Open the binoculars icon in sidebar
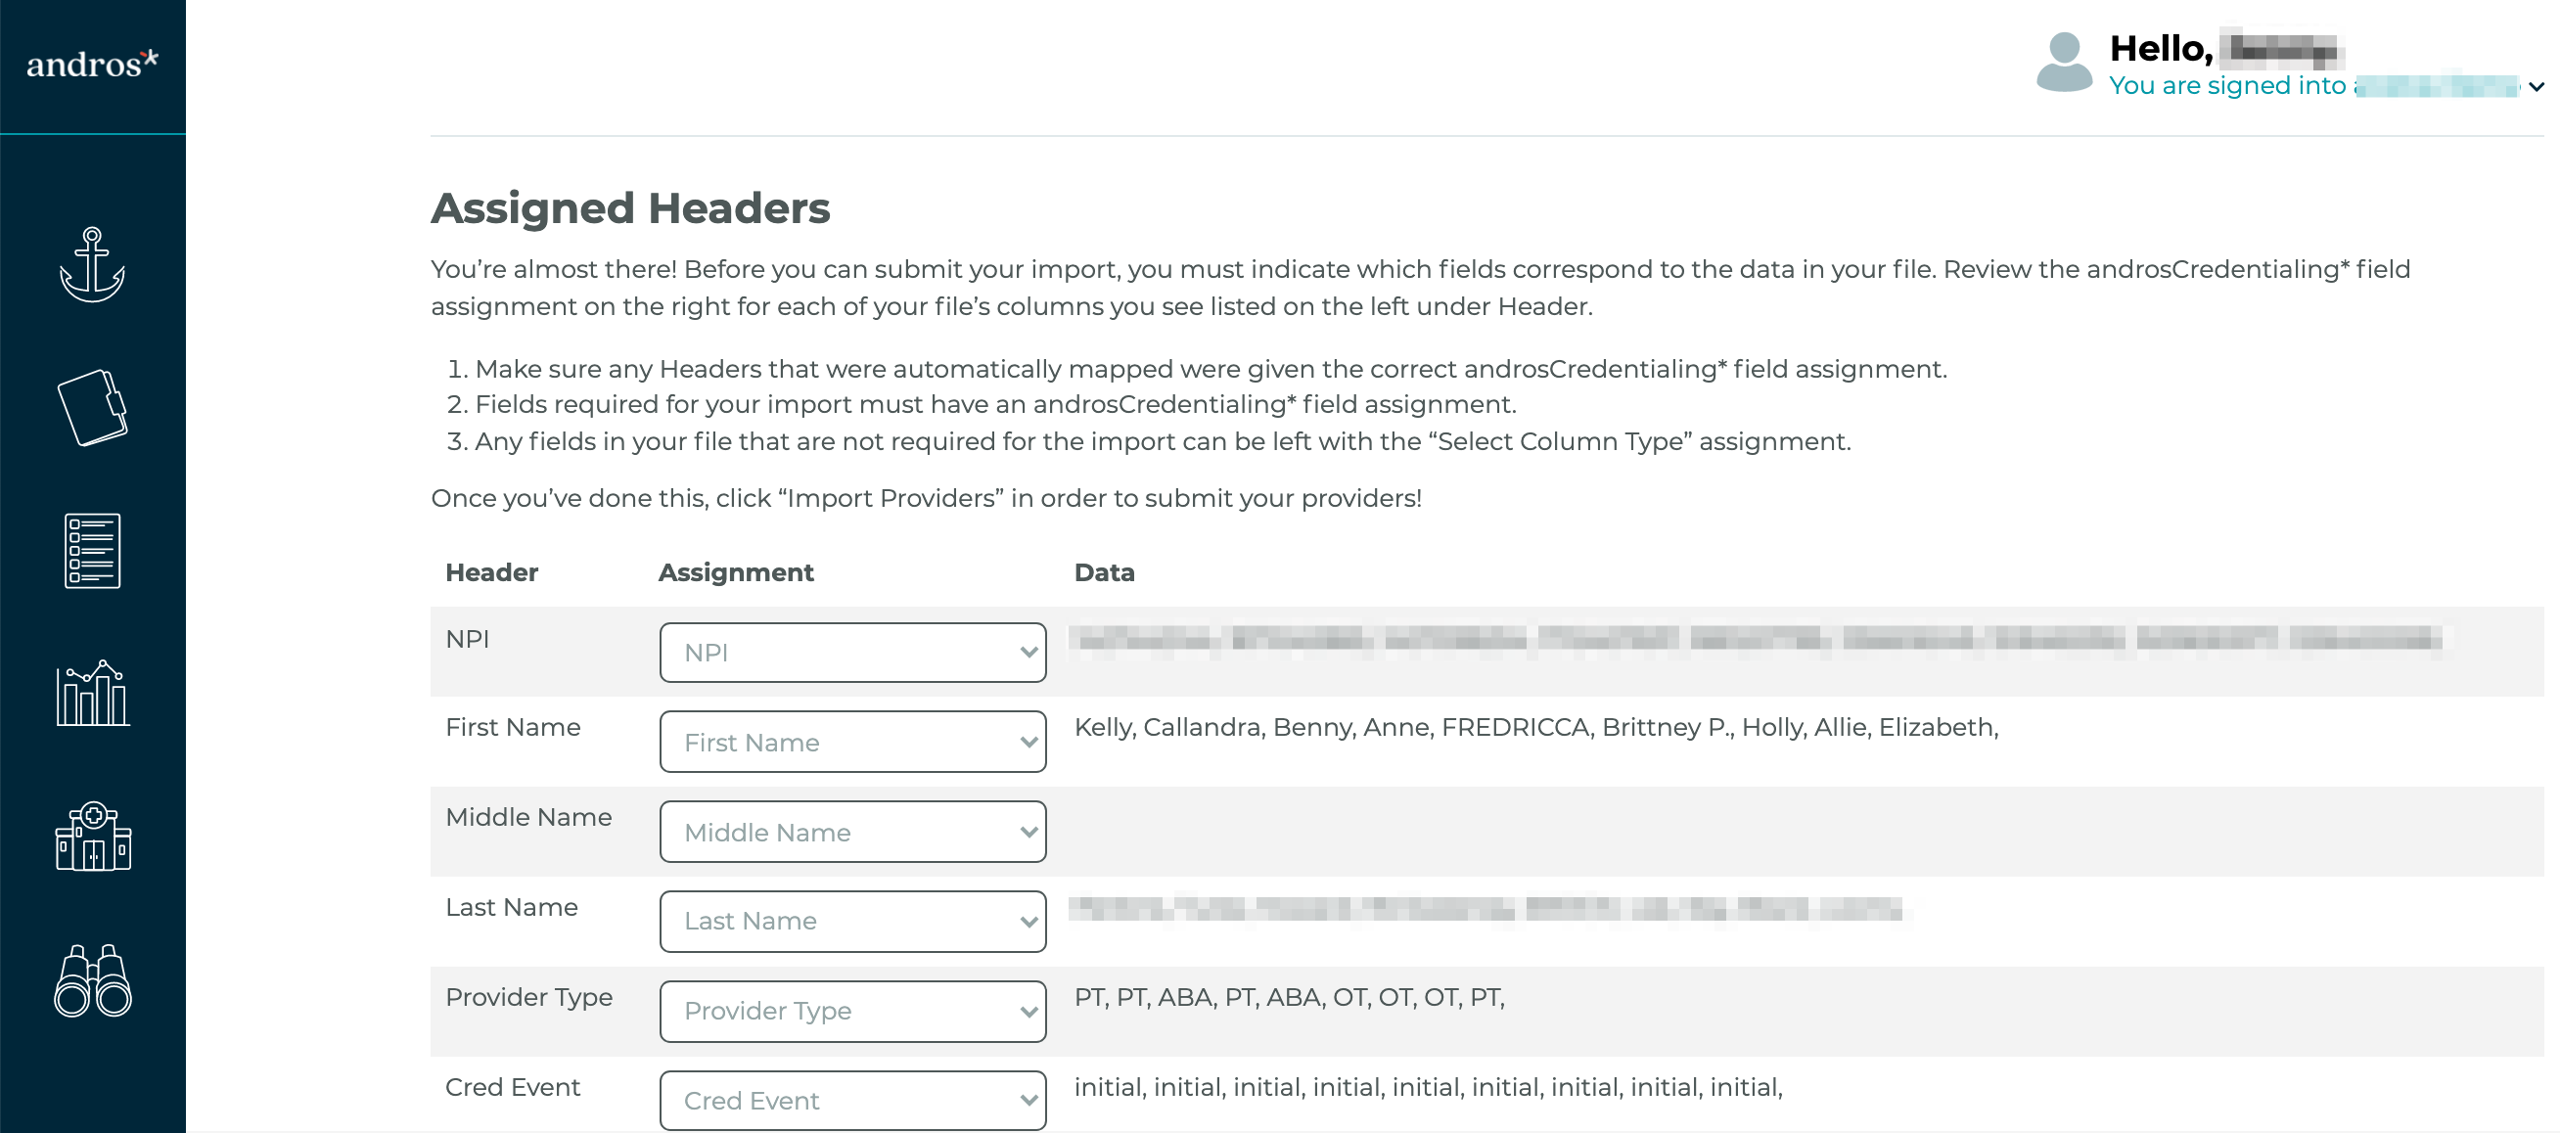This screenshot has height=1133, width=2560. pyautogui.click(x=92, y=980)
